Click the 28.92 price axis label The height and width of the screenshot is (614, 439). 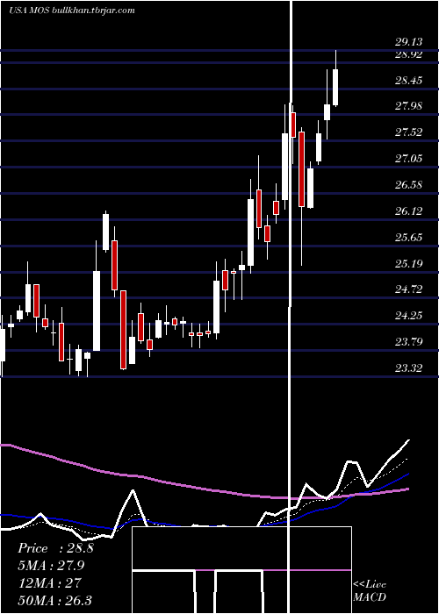coord(409,54)
